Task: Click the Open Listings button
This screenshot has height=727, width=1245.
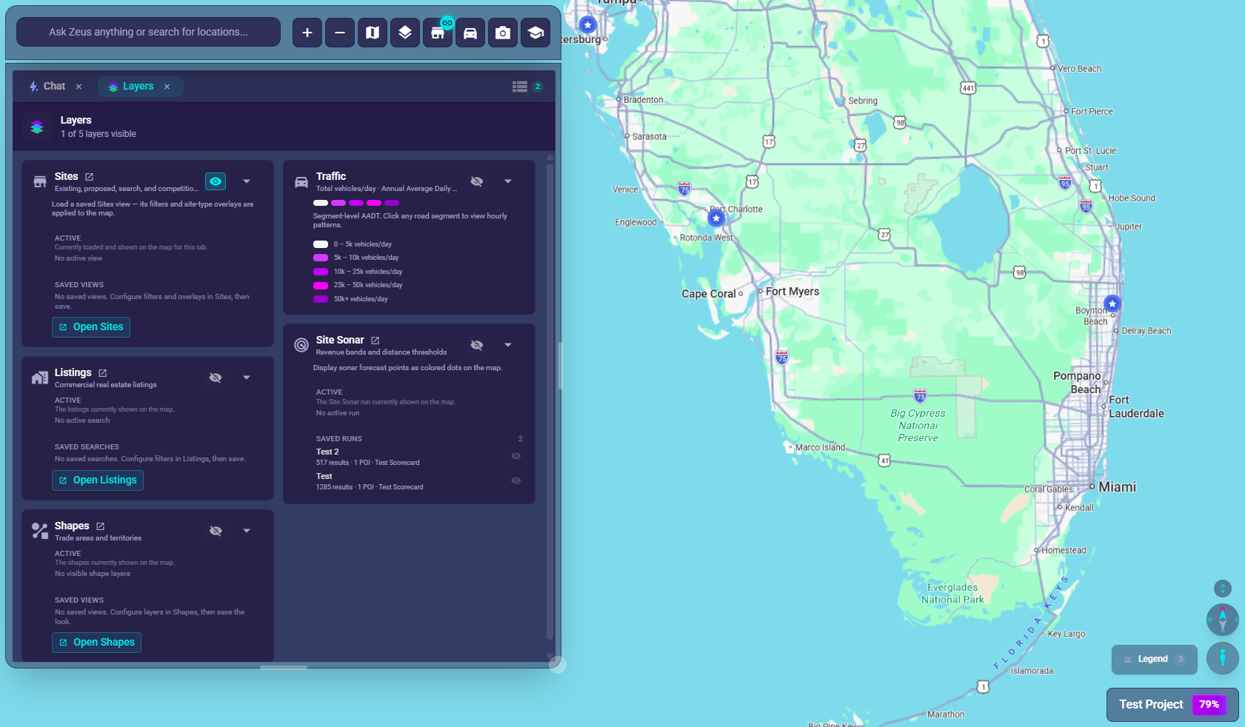Action: (98, 480)
